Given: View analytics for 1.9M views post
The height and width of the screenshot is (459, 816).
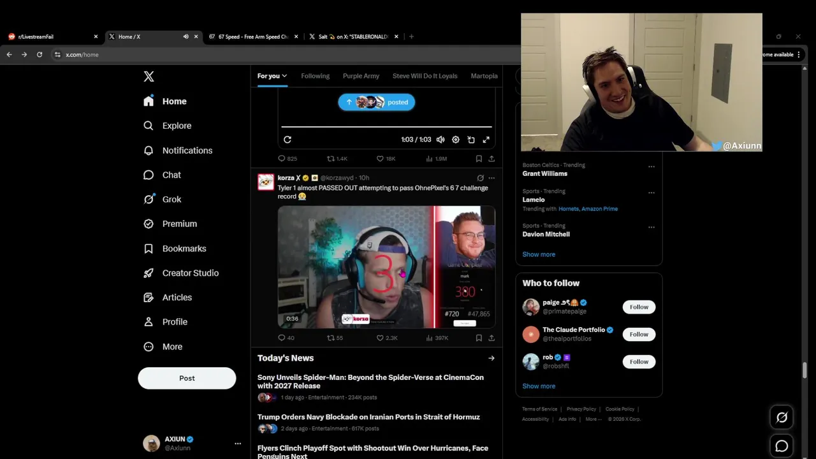Looking at the screenshot, I should 436,158.
